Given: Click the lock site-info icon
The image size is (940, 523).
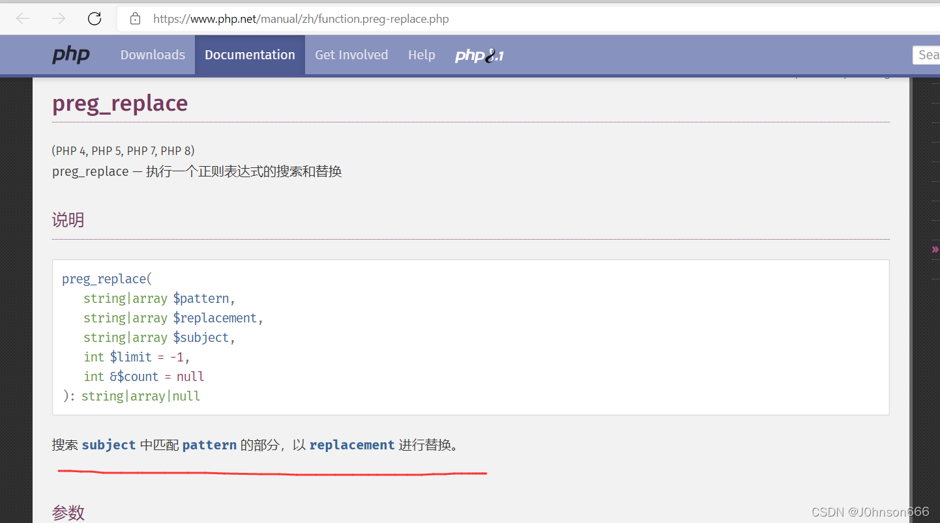Looking at the screenshot, I should point(136,19).
